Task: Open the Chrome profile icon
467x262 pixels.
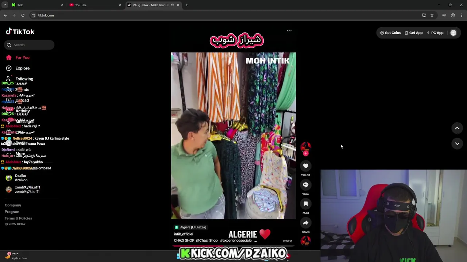Action: [x=453, y=15]
